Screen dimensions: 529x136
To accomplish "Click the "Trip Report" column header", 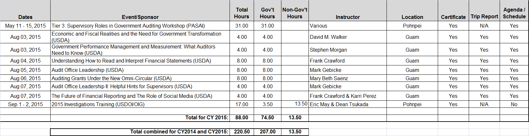I will click(484, 16).
